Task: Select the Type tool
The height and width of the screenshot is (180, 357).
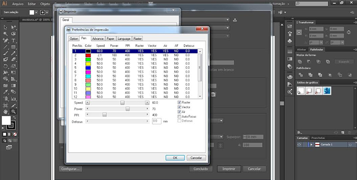Action: [x=13, y=41]
